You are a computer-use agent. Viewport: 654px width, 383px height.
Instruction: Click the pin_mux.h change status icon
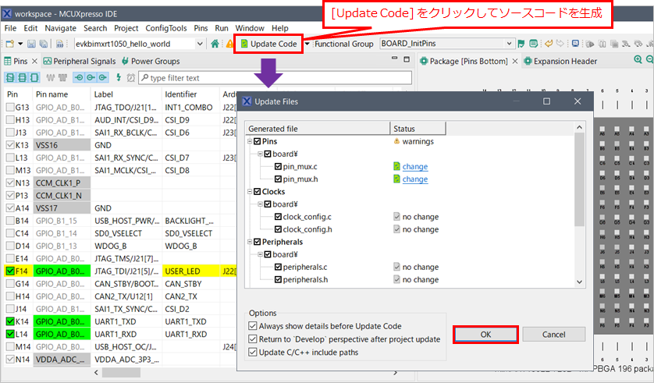pos(396,179)
